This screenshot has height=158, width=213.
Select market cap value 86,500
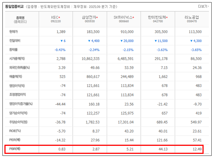click(x=196, y=59)
